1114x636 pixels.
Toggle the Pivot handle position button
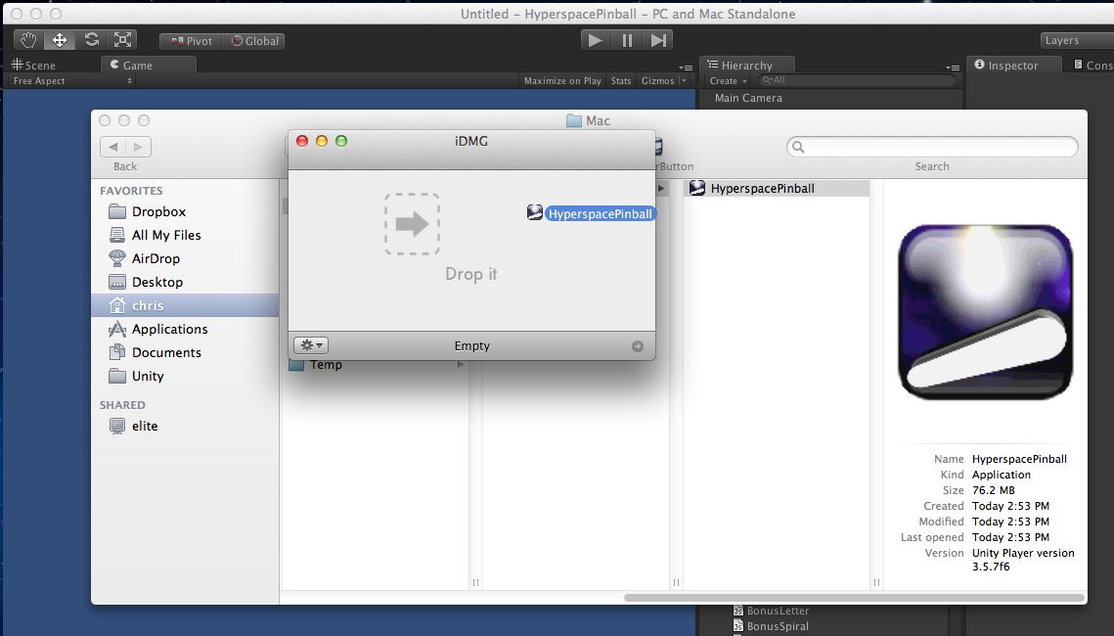[x=191, y=41]
